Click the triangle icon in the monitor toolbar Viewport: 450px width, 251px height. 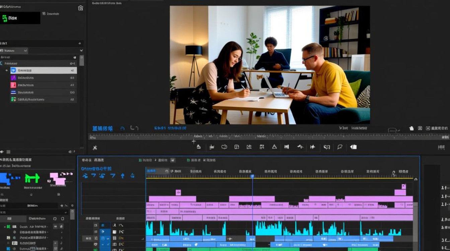tap(274, 147)
